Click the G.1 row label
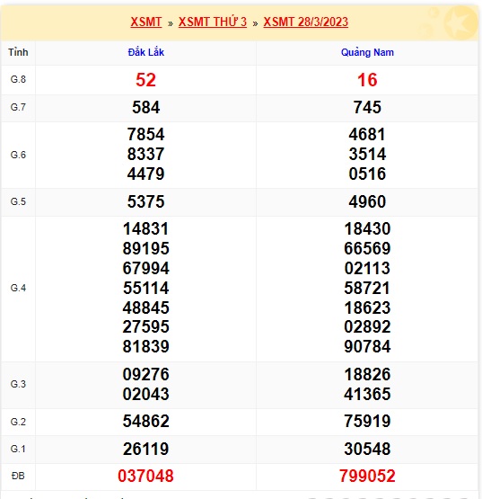 (x=18, y=449)
